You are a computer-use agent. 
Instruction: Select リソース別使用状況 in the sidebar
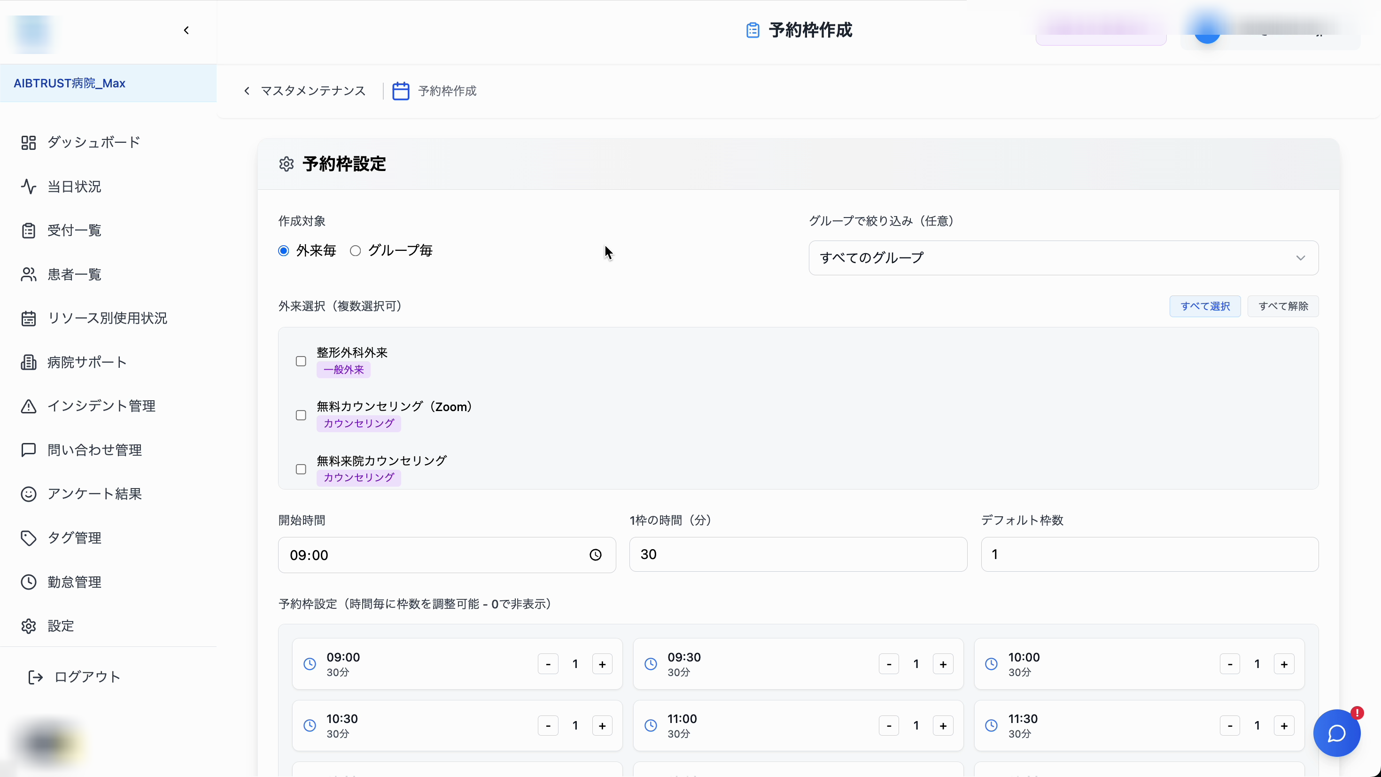tap(107, 318)
